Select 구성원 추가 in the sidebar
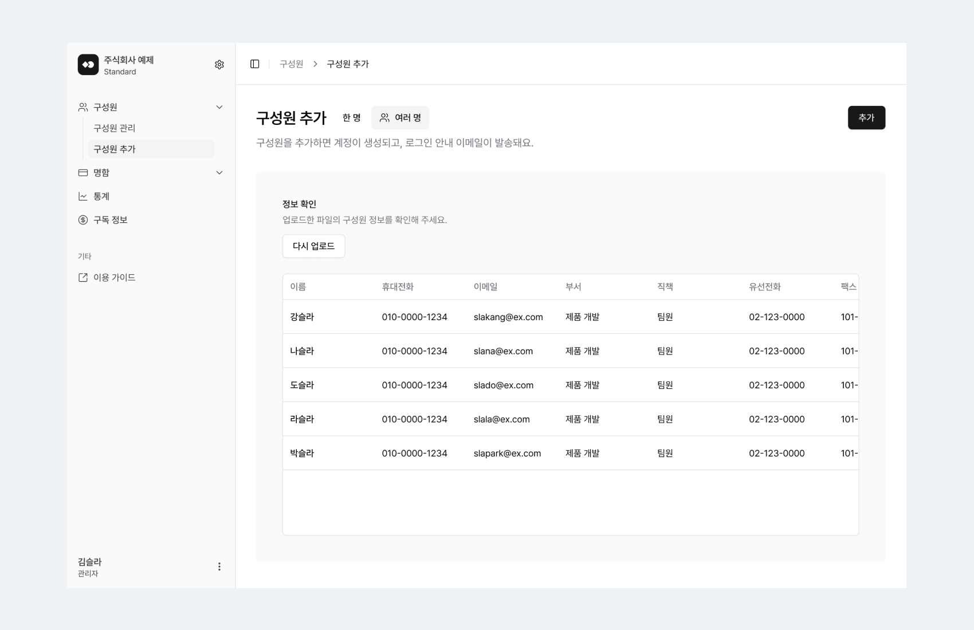Viewport: 974px width, 630px height. click(x=151, y=149)
